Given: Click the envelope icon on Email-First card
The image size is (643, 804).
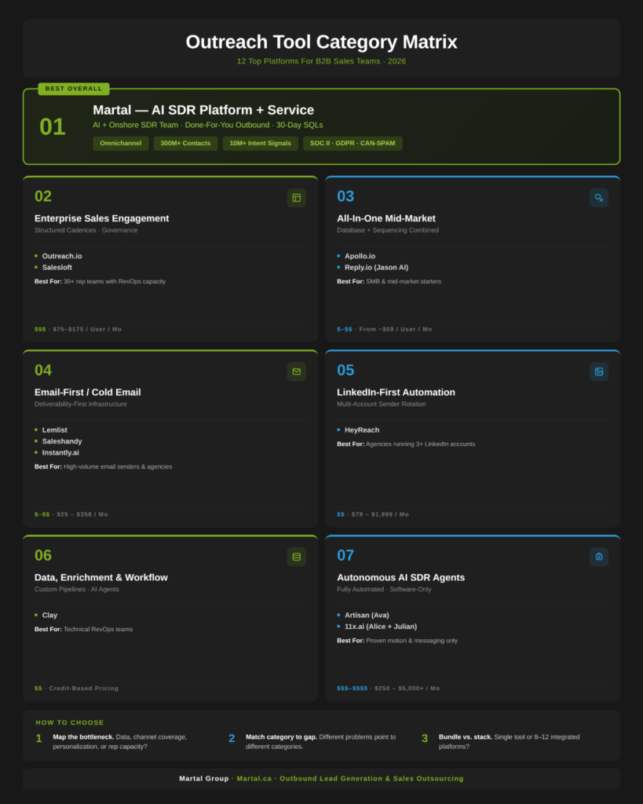Looking at the screenshot, I should pyautogui.click(x=296, y=371).
